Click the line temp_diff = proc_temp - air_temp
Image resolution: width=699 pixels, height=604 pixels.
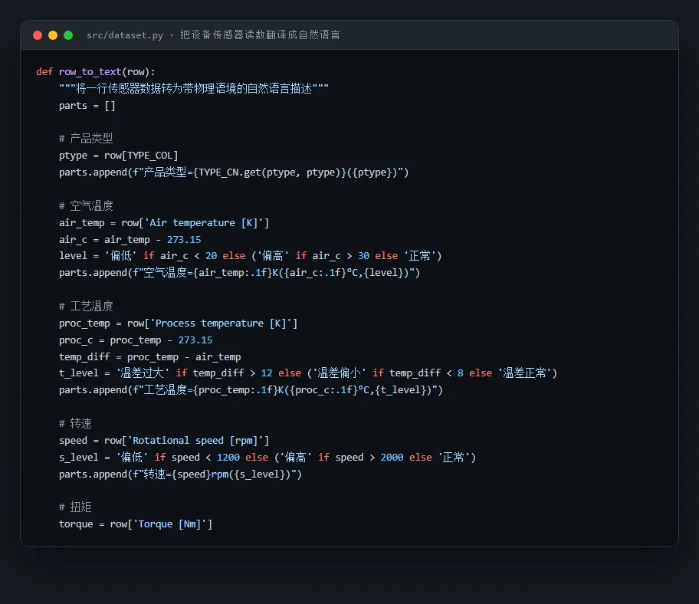coord(149,357)
